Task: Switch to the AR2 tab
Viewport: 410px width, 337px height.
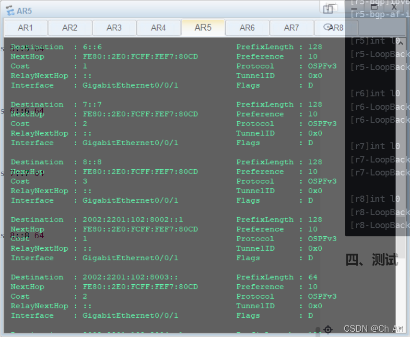Action: [x=70, y=28]
